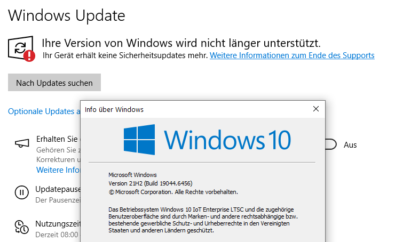
Task: Follow the Weitere Info link under Erhalten Sie
Action: click(x=58, y=170)
